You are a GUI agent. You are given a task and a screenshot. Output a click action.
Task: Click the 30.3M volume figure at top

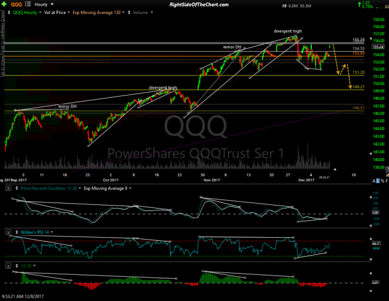[x=305, y=5]
